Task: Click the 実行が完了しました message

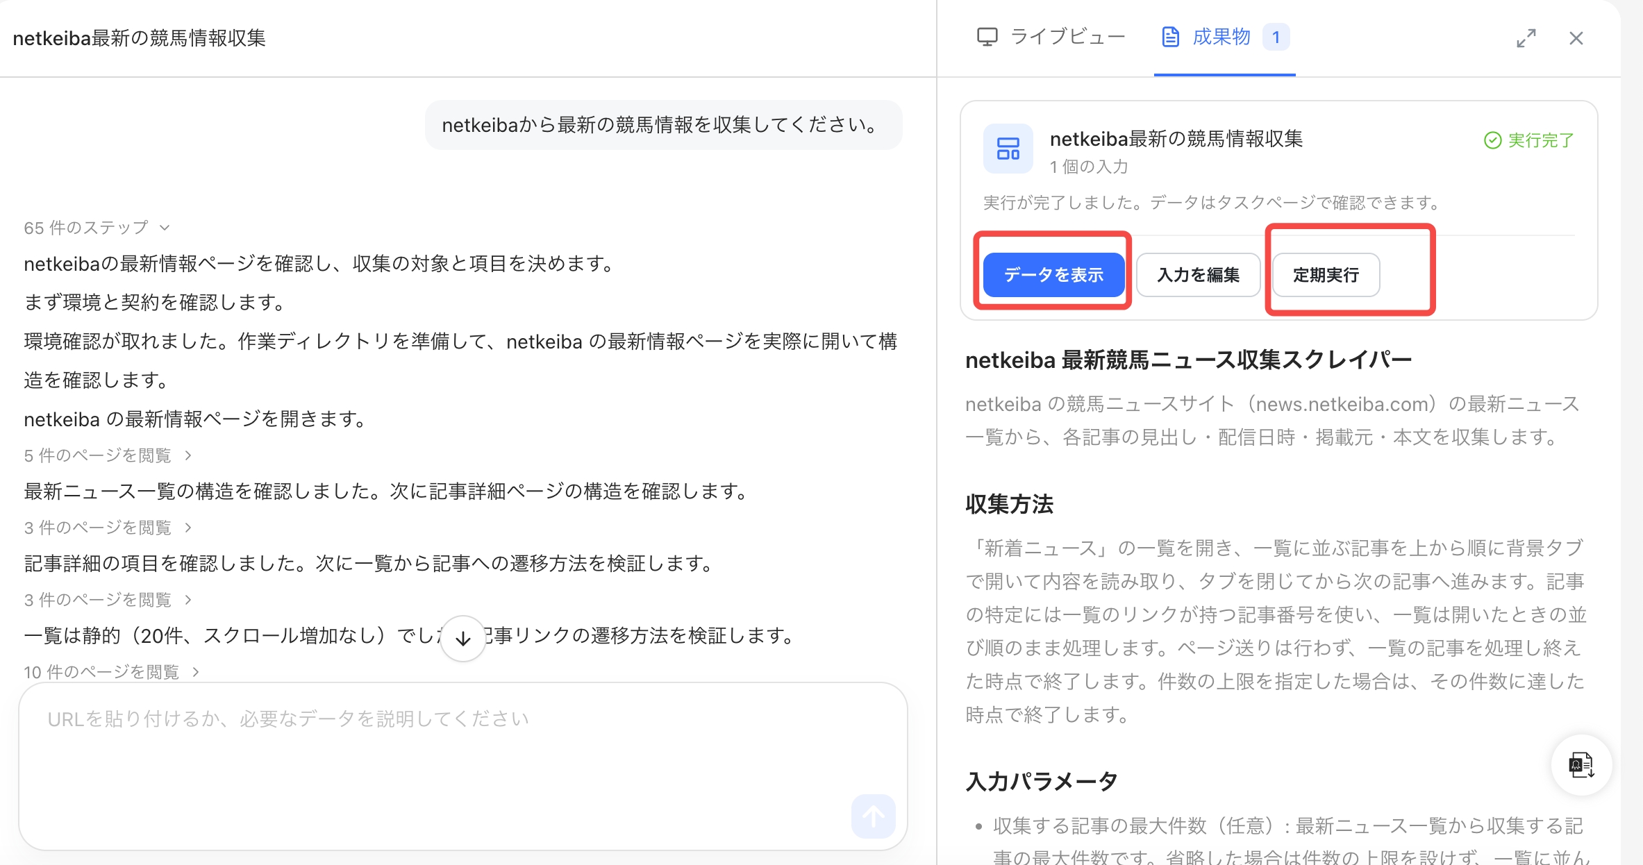Action: (x=1212, y=203)
